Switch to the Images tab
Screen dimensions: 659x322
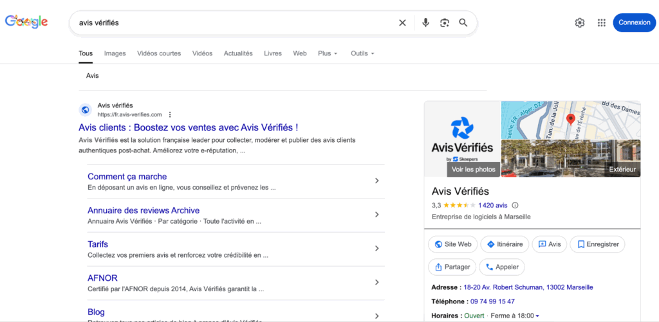115,54
